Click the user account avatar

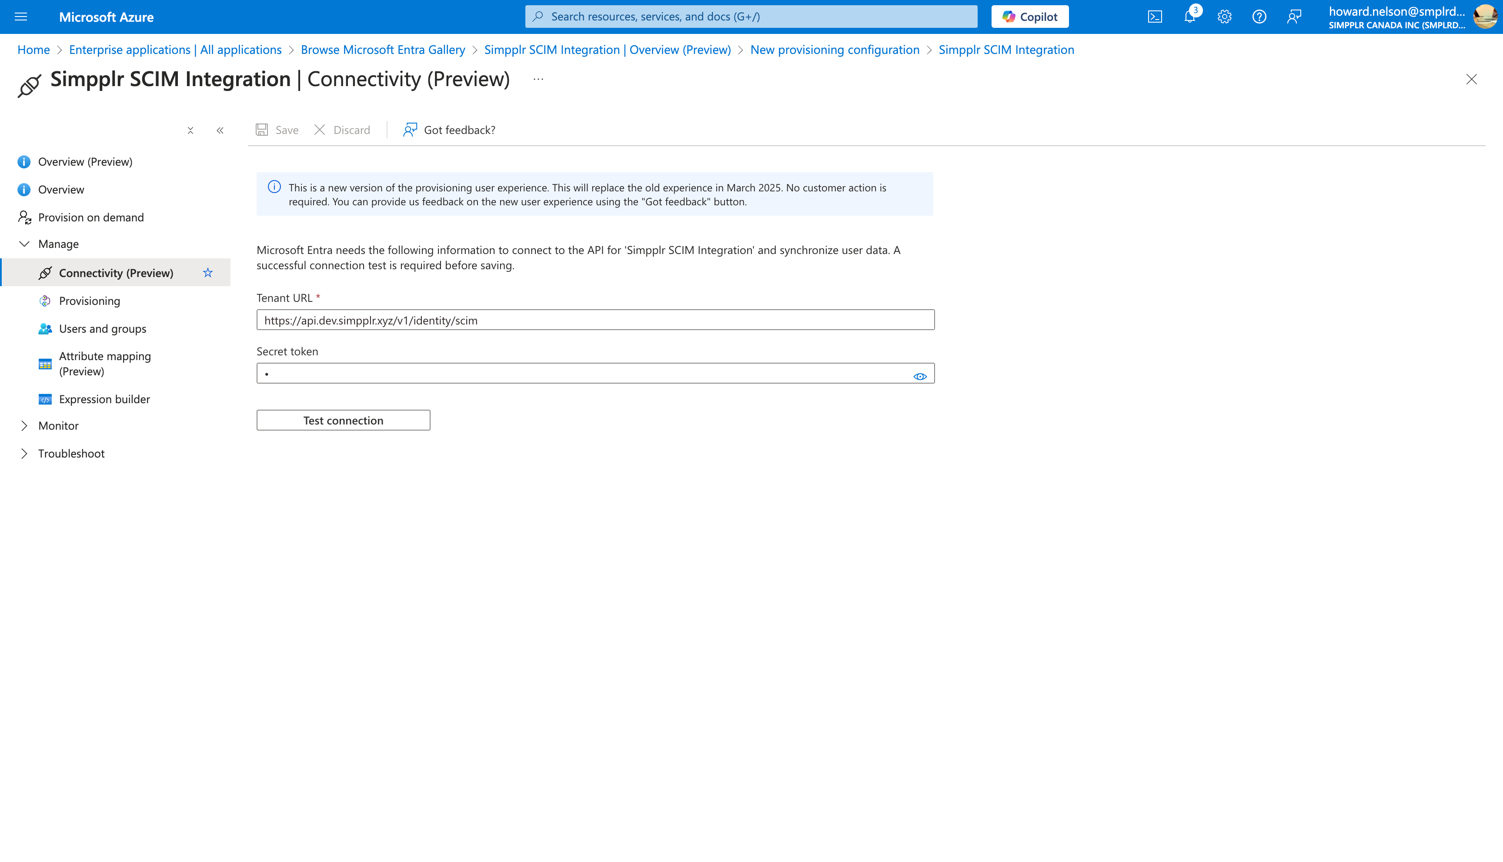(1485, 17)
